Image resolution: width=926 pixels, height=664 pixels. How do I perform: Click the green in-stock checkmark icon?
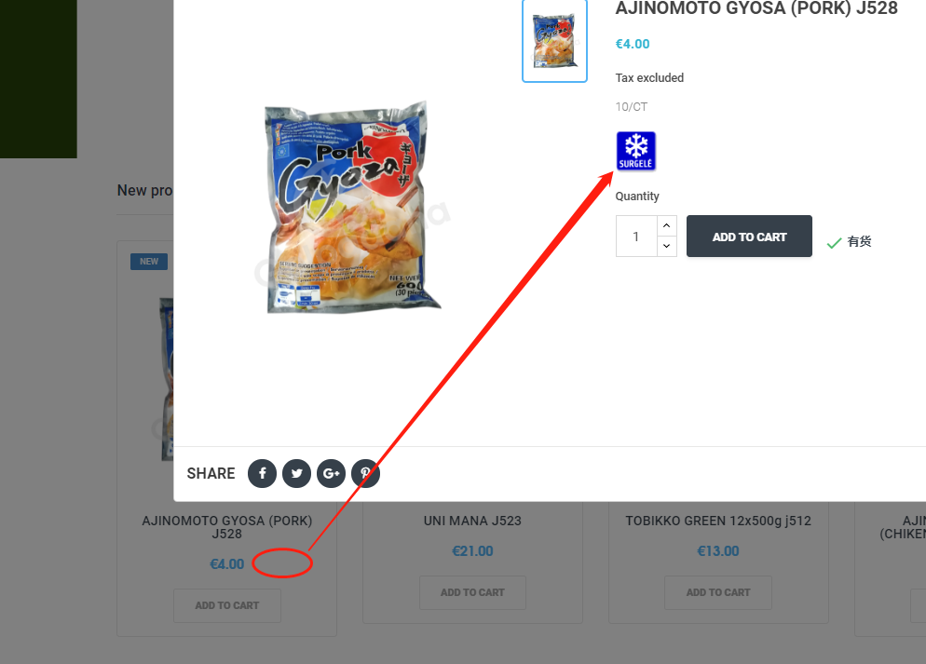[x=834, y=242]
